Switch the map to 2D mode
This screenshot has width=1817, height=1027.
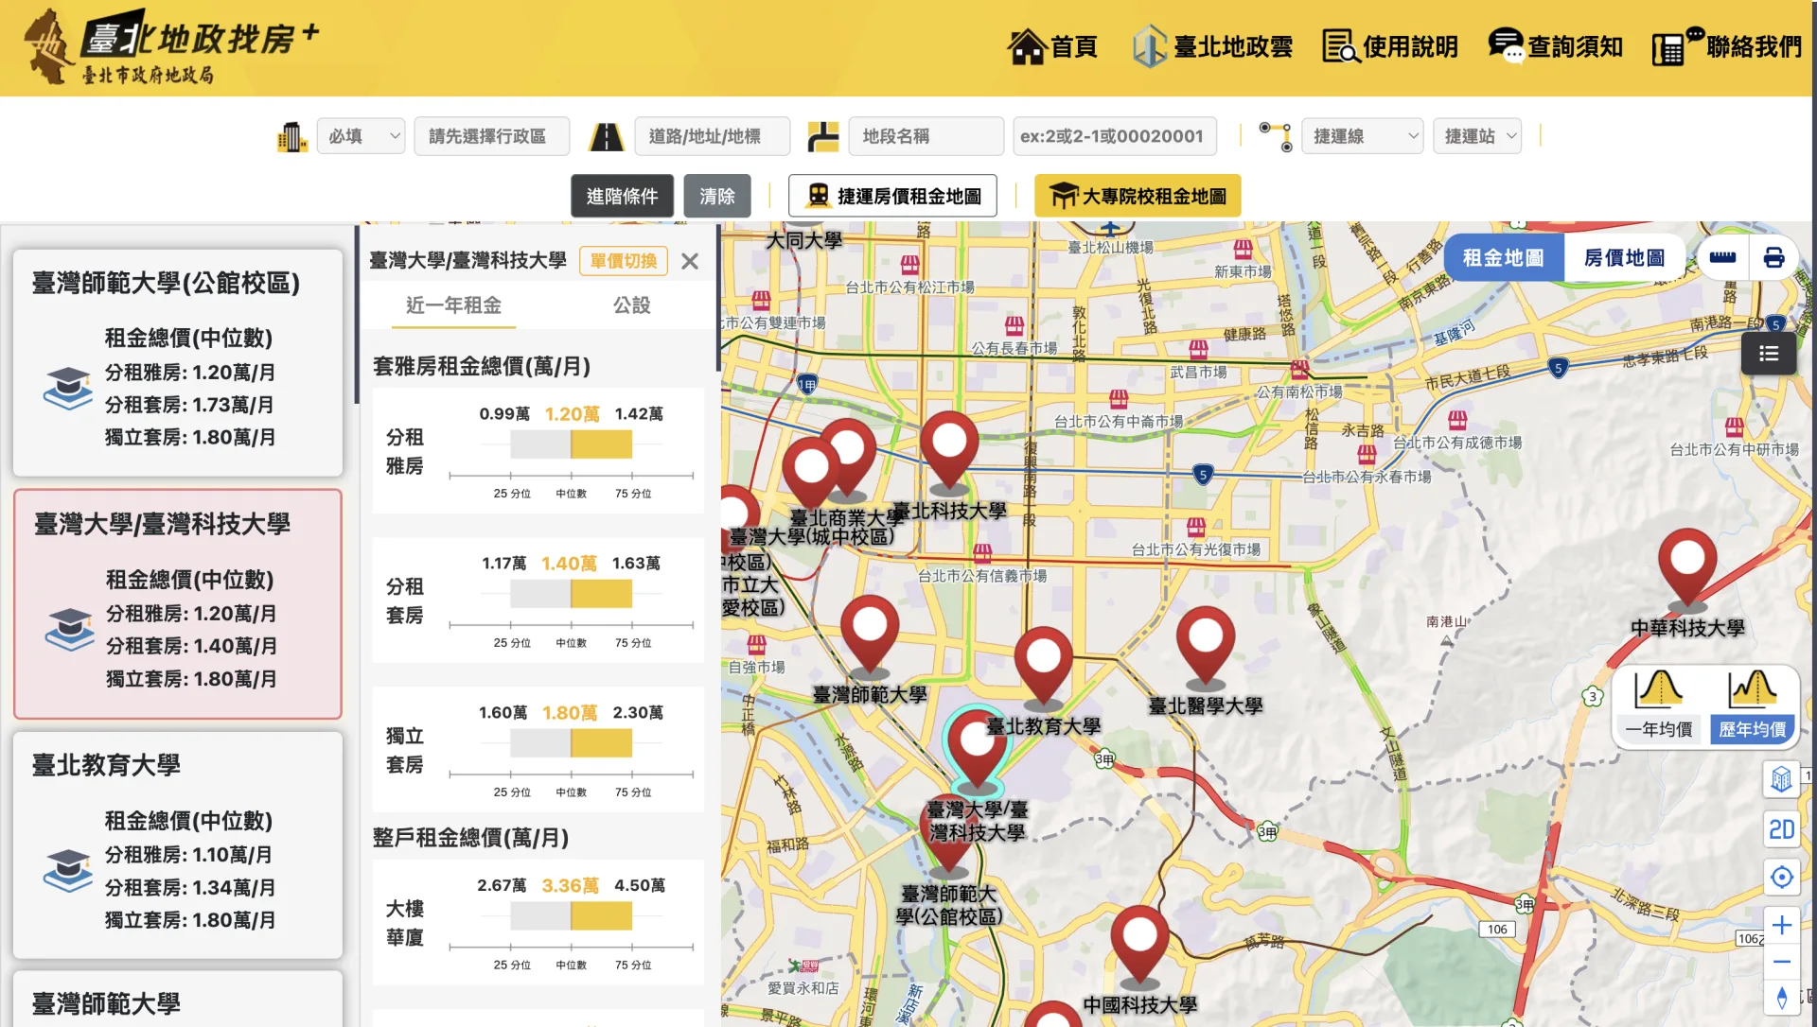coord(1783,828)
